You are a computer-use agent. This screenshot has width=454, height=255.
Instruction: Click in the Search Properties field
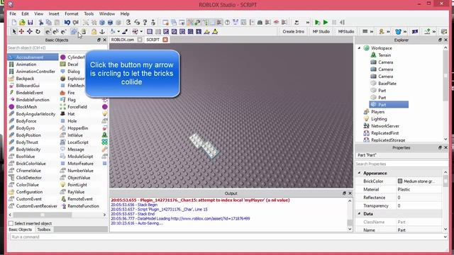tap(402, 164)
